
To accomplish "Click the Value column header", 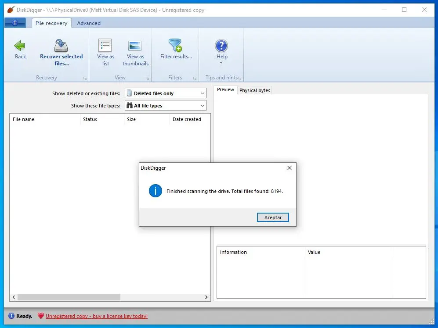I will [349, 252].
